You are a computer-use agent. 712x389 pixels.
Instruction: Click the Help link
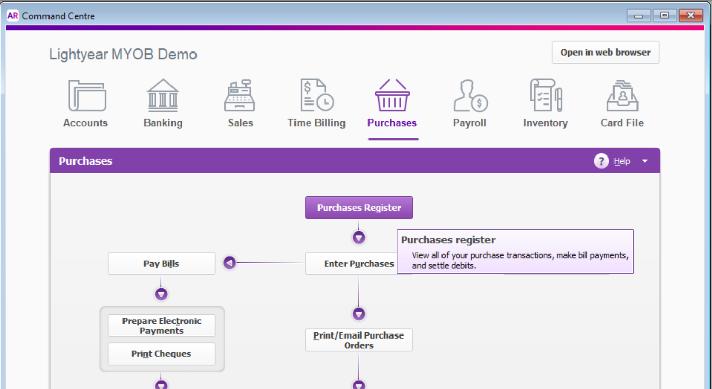pos(622,161)
